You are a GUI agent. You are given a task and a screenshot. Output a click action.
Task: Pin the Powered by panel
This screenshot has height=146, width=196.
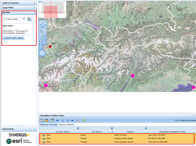pos(34,129)
